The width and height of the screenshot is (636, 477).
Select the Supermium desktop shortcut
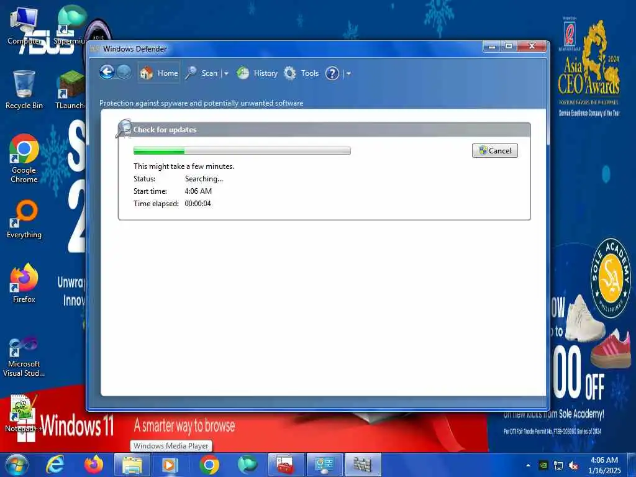click(71, 25)
